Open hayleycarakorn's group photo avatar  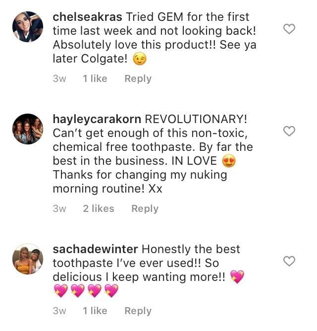[x=28, y=129]
